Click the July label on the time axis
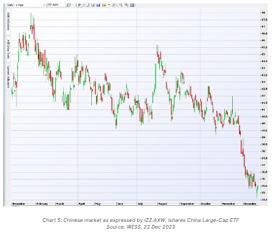 pos(140,203)
